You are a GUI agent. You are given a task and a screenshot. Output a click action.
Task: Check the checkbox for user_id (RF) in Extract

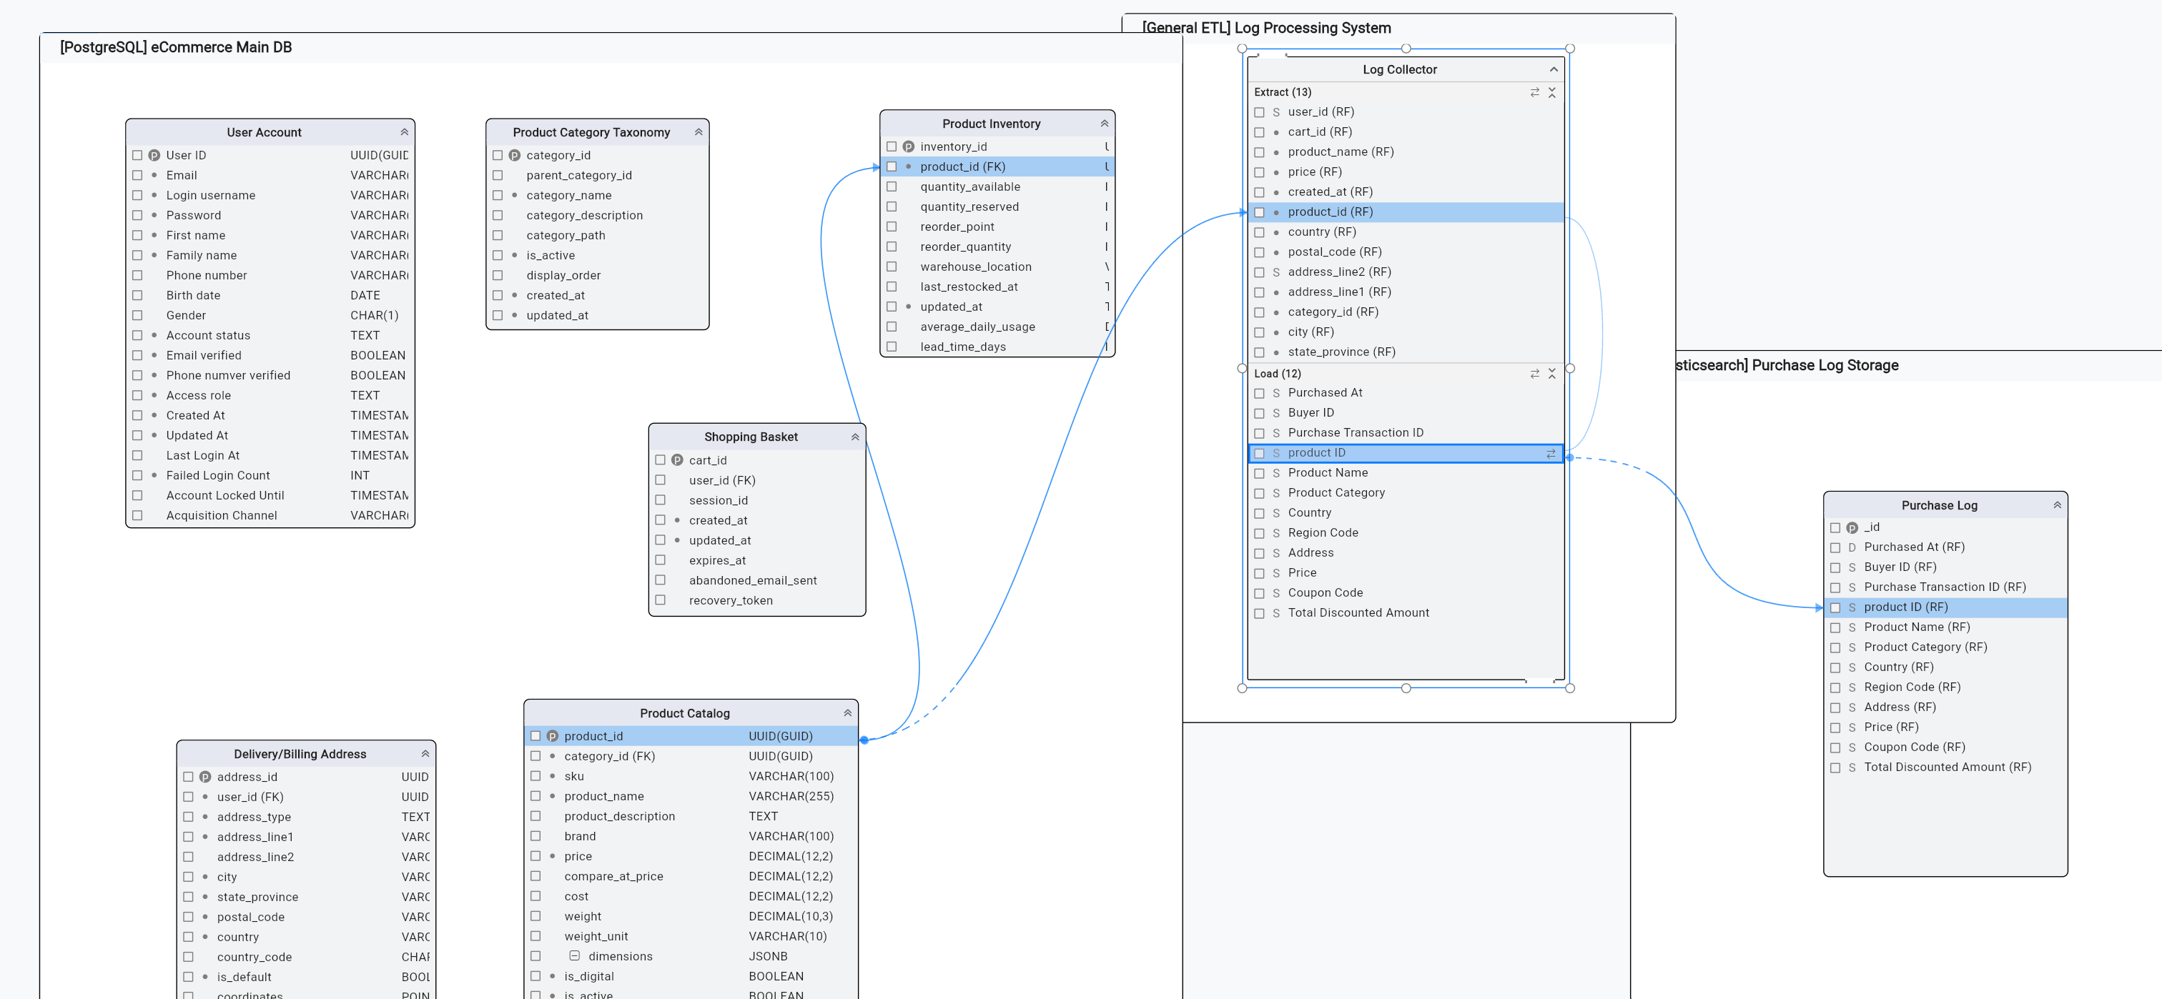click(1259, 111)
